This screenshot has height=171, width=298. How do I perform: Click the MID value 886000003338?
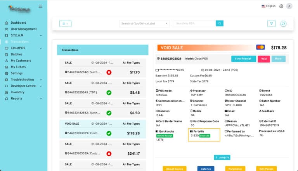236,95
